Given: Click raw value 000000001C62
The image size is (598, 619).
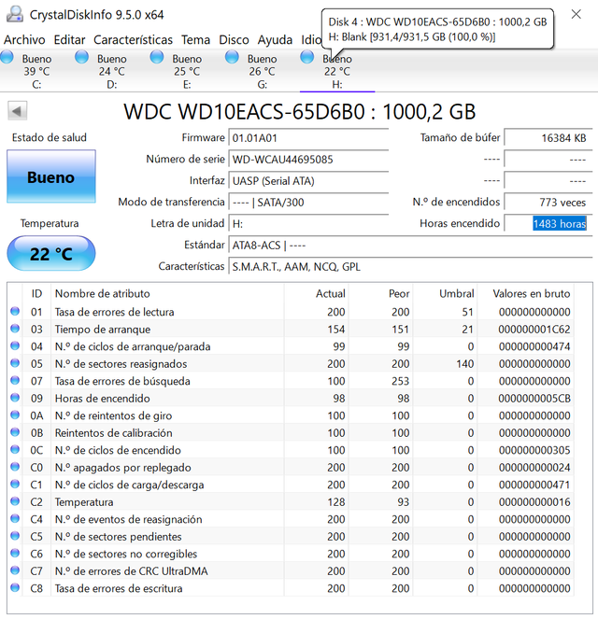Looking at the screenshot, I should pyautogui.click(x=534, y=330).
